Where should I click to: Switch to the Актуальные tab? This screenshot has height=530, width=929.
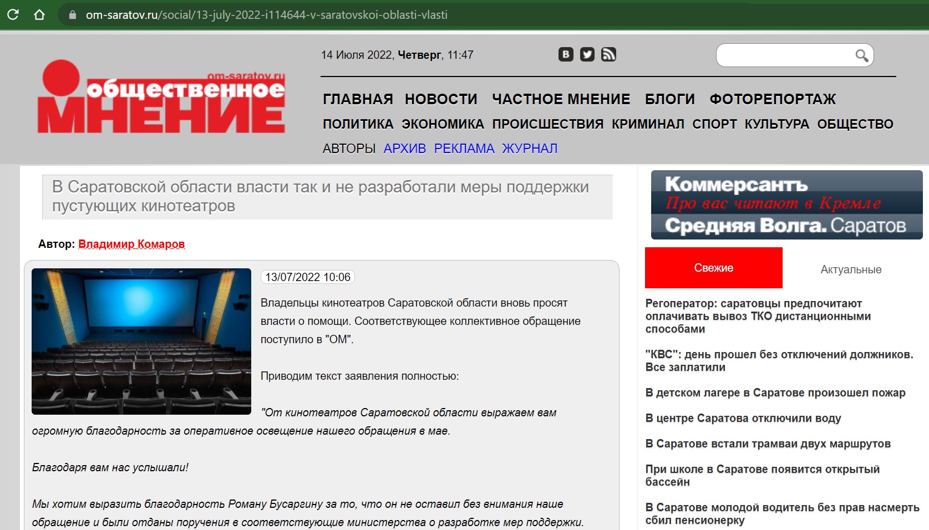coord(851,269)
